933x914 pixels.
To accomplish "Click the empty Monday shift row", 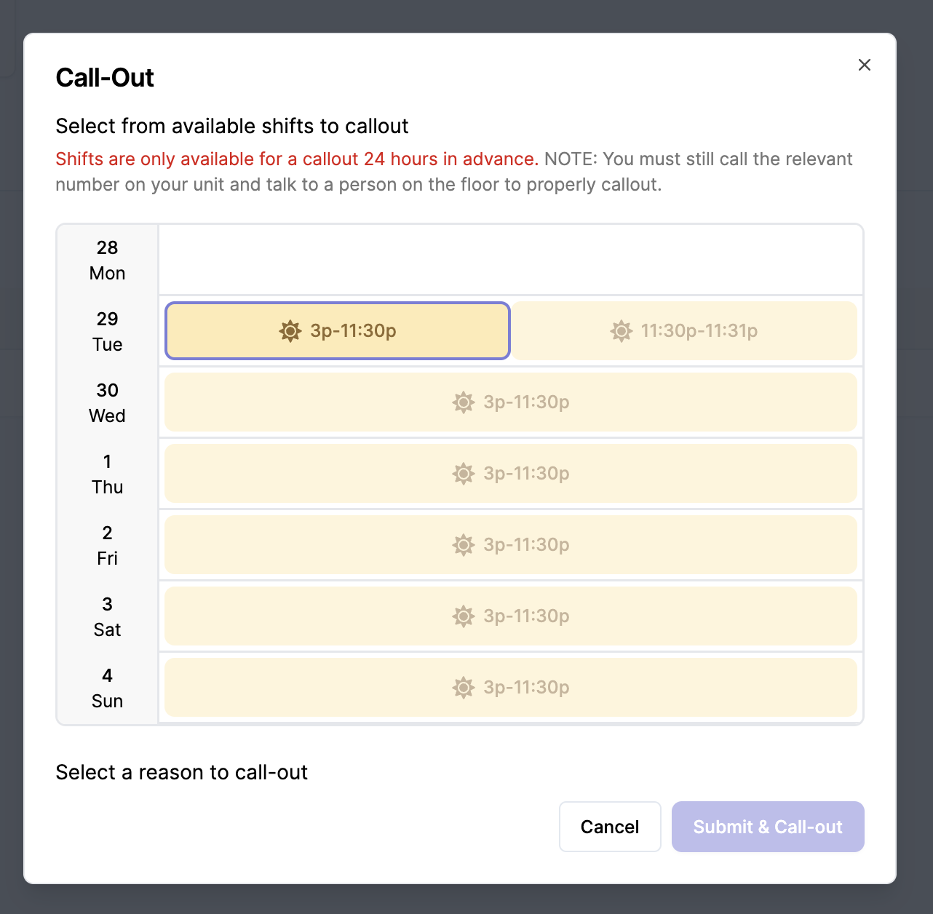I will (511, 260).
